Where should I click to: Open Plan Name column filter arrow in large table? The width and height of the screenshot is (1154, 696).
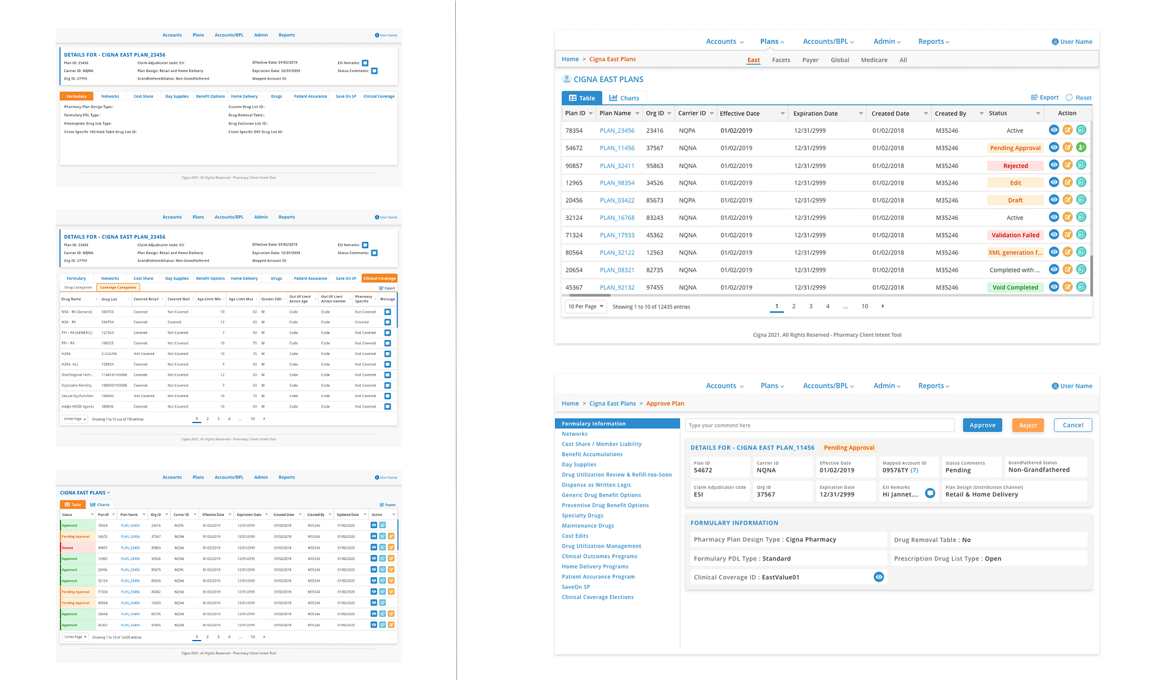(637, 114)
